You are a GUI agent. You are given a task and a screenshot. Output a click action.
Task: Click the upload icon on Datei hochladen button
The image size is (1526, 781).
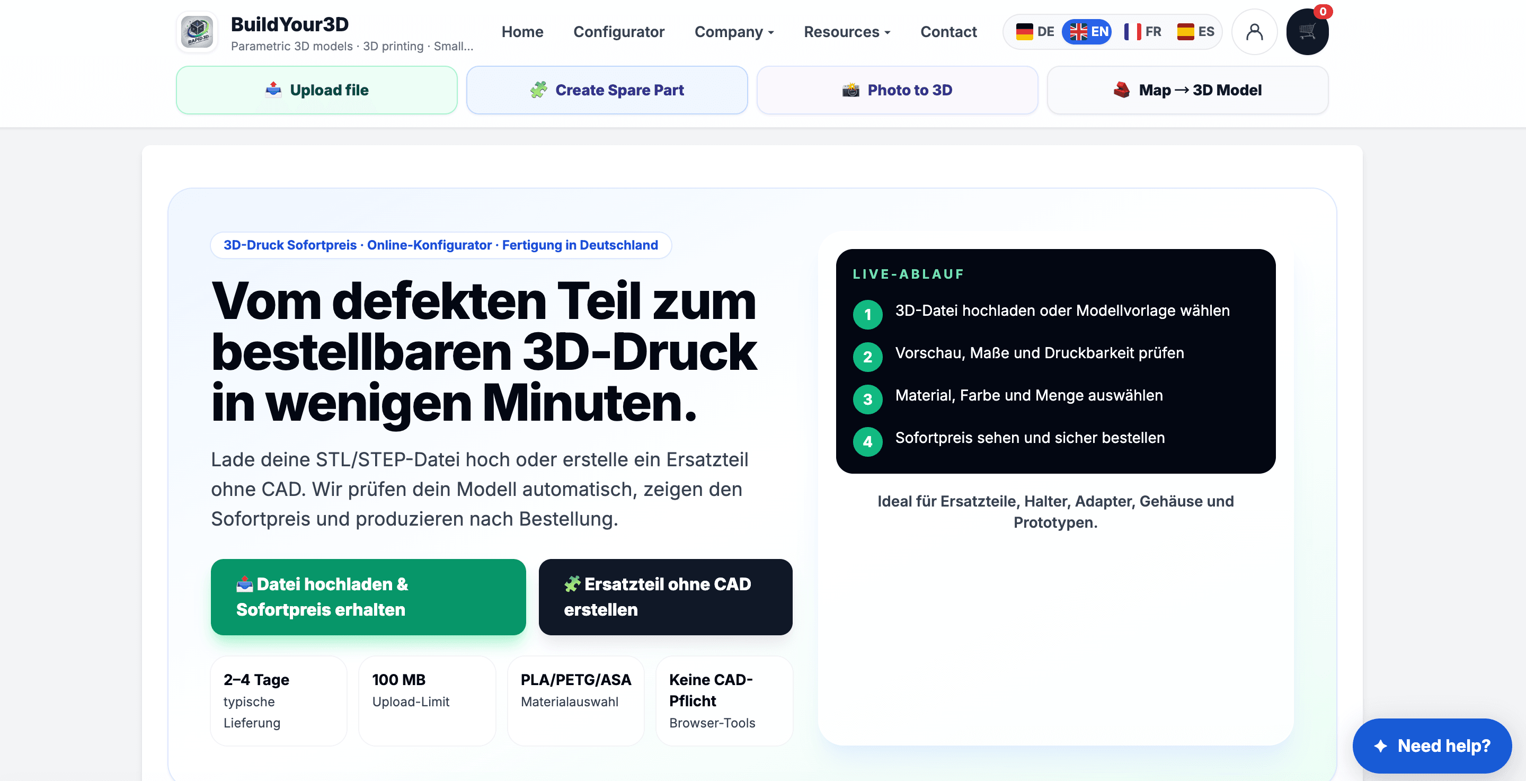244,584
